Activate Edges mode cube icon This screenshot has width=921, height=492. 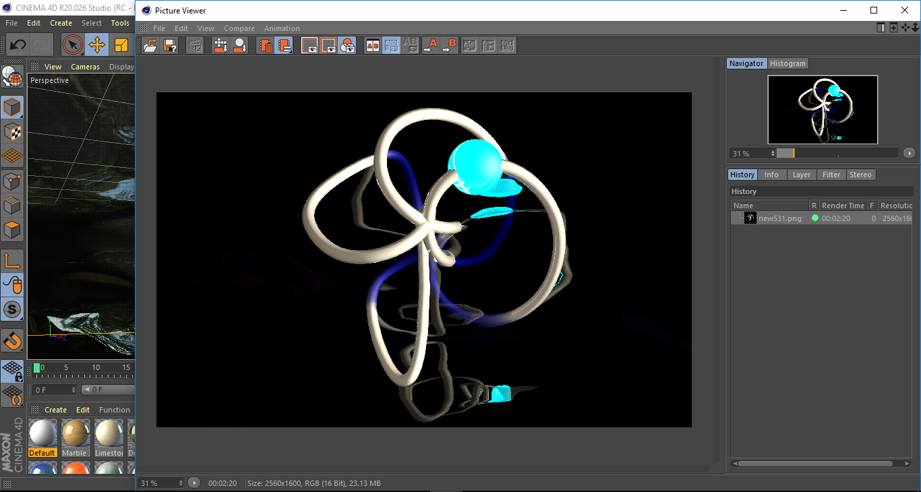pyautogui.click(x=12, y=206)
